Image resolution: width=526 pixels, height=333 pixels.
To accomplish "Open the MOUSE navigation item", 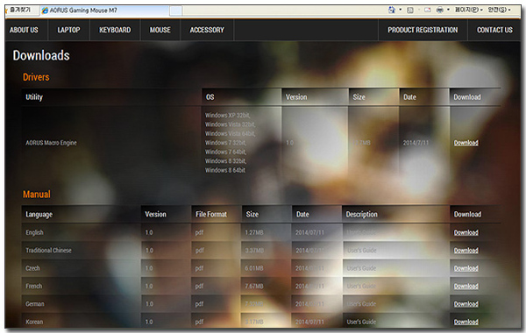I will pyautogui.click(x=160, y=30).
